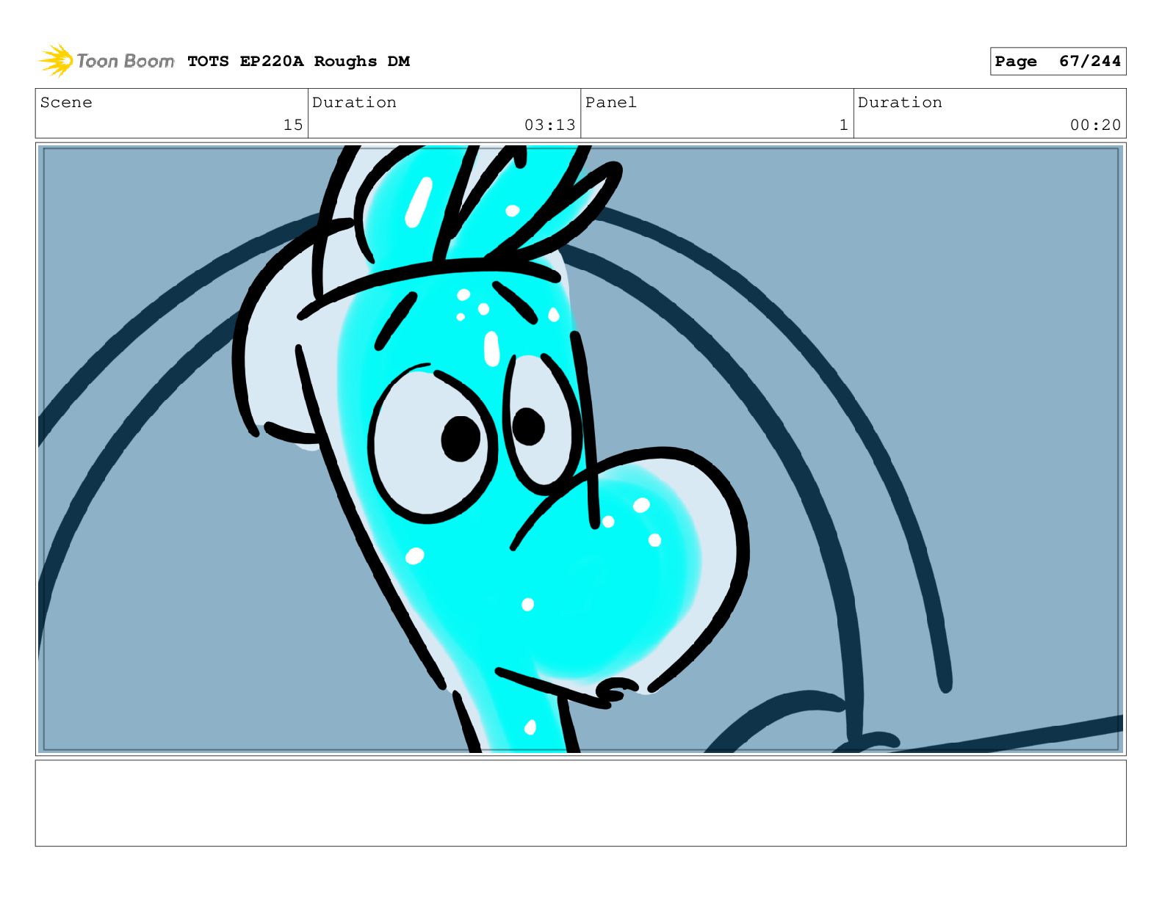The image size is (1162, 899).
Task: Click the empty notes box below the panel
Action: [580, 803]
